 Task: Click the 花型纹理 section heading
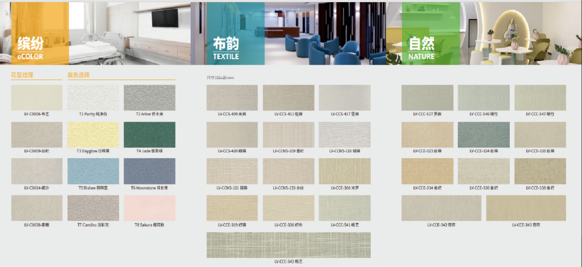pos(22,75)
